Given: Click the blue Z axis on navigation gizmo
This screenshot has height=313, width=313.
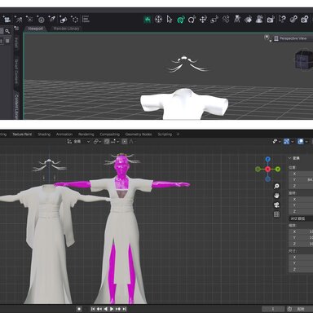Looking at the screenshot, I should coord(268,159).
